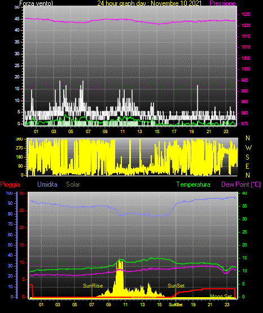Click the W wind direction letter
Screen dimensions: 263x313
click(248, 148)
